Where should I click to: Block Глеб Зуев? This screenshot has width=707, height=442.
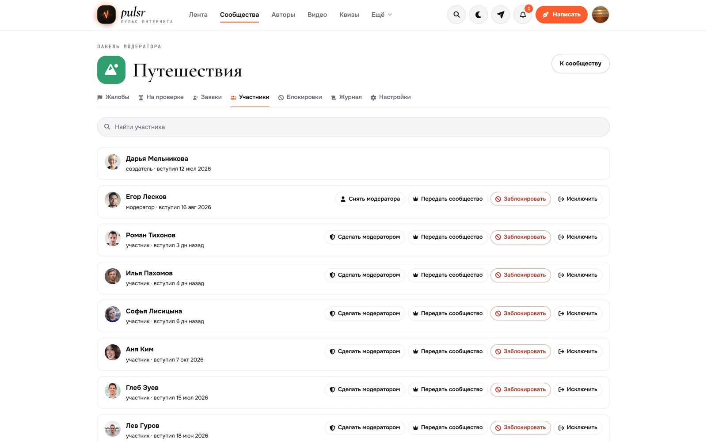click(x=521, y=389)
